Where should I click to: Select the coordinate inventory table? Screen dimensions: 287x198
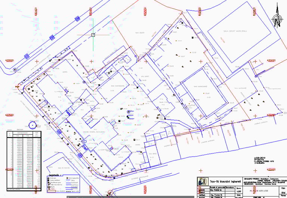click(24, 161)
